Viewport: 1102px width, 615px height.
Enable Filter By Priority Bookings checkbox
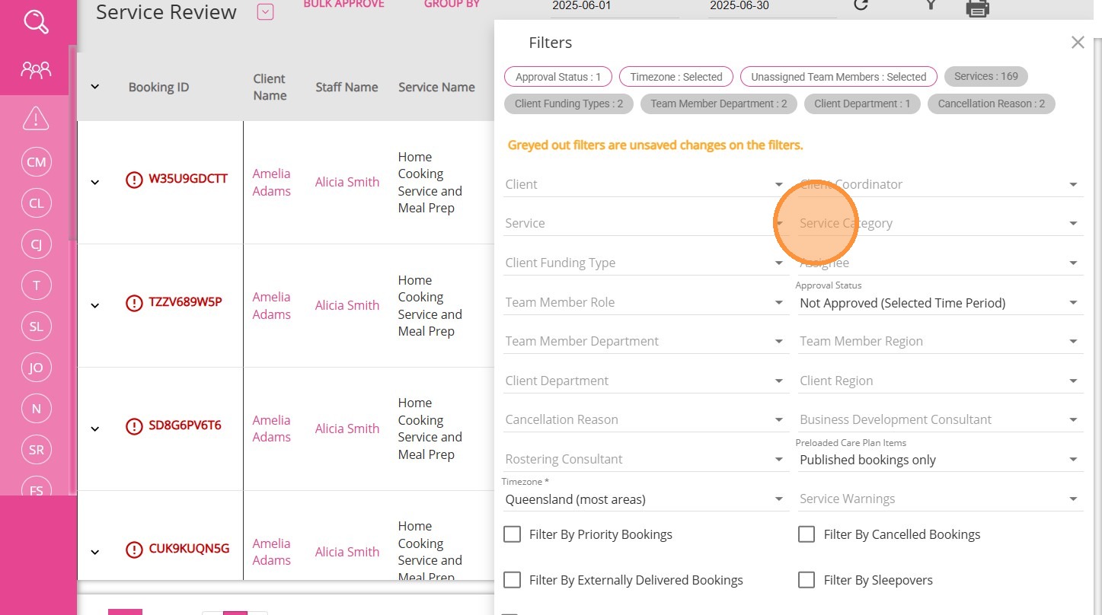(512, 534)
